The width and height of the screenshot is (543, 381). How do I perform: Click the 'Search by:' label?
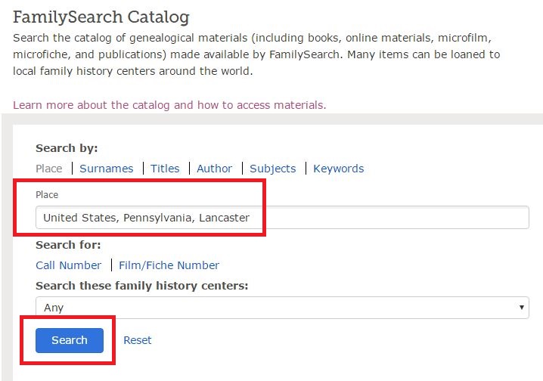[67, 148]
